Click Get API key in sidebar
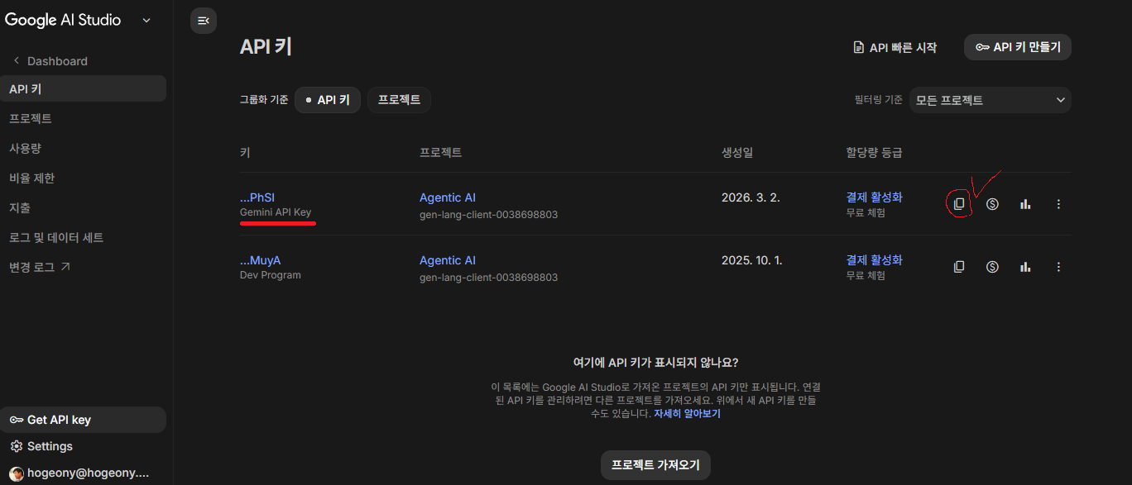Screen dimensions: 1132x485 pyautogui.click(x=83, y=420)
